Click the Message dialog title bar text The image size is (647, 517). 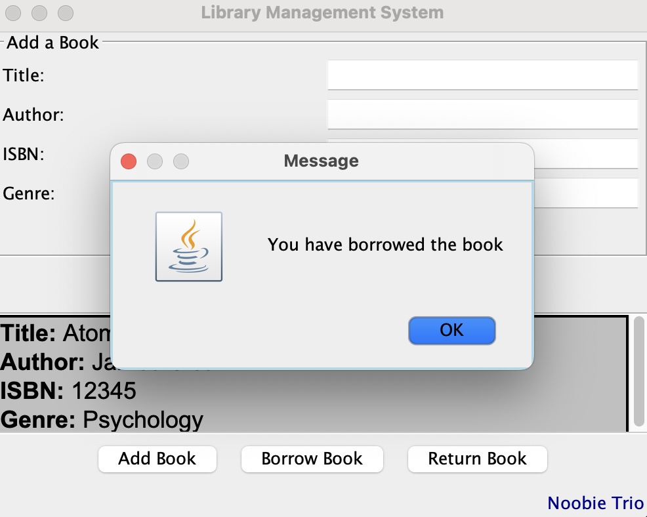[x=321, y=161]
